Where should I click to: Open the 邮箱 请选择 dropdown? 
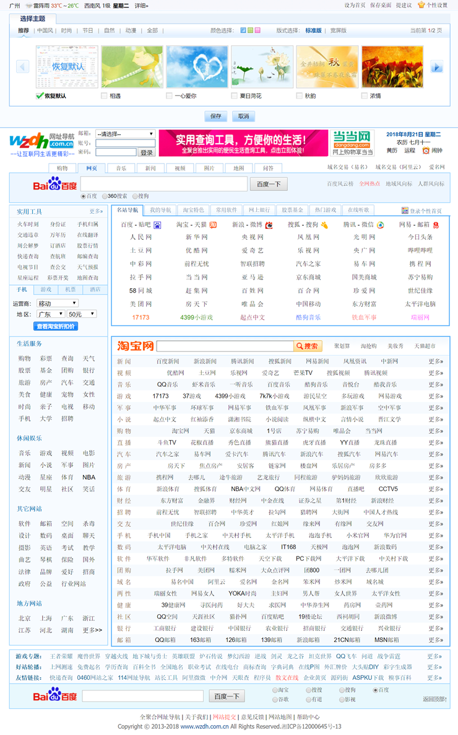(125, 134)
